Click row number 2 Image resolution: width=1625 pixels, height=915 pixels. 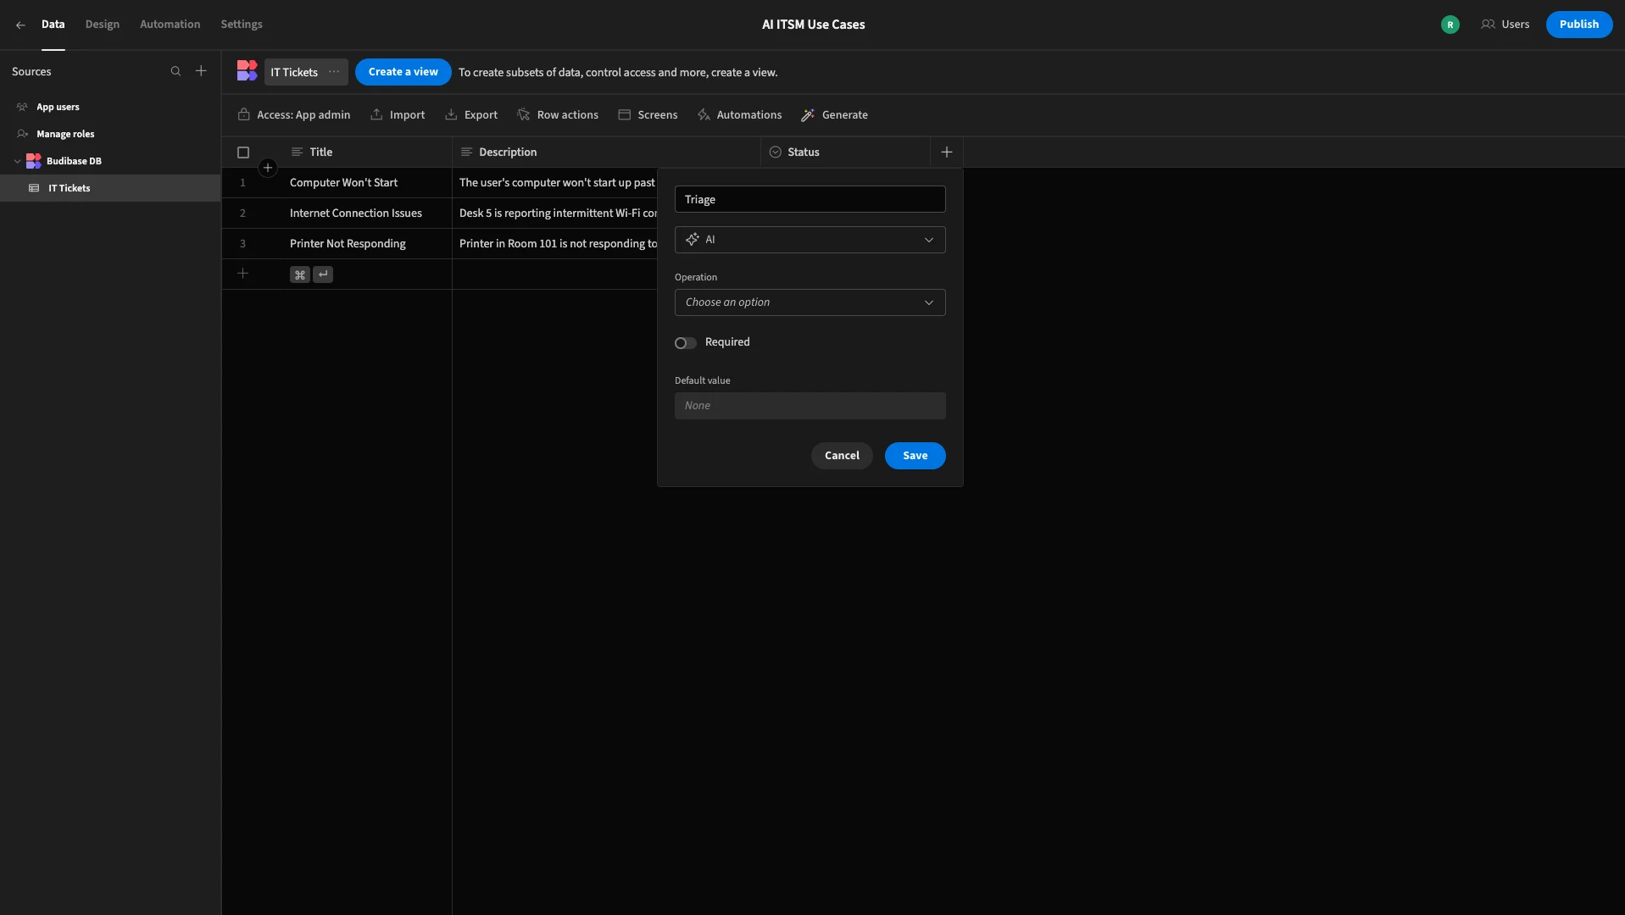point(242,213)
